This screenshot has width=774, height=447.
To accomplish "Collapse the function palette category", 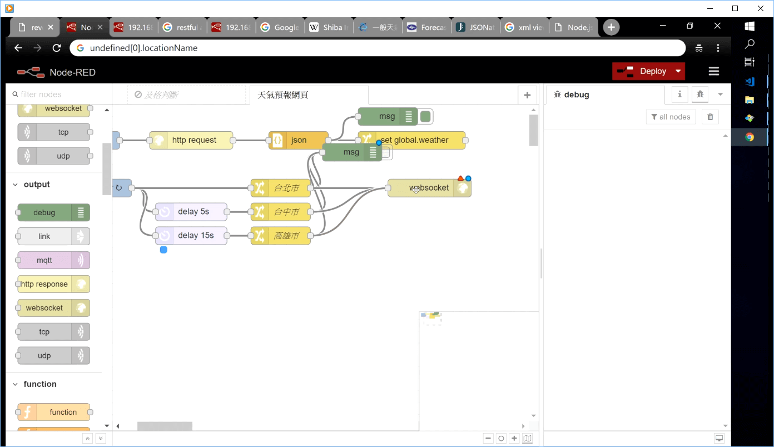I will coord(15,384).
